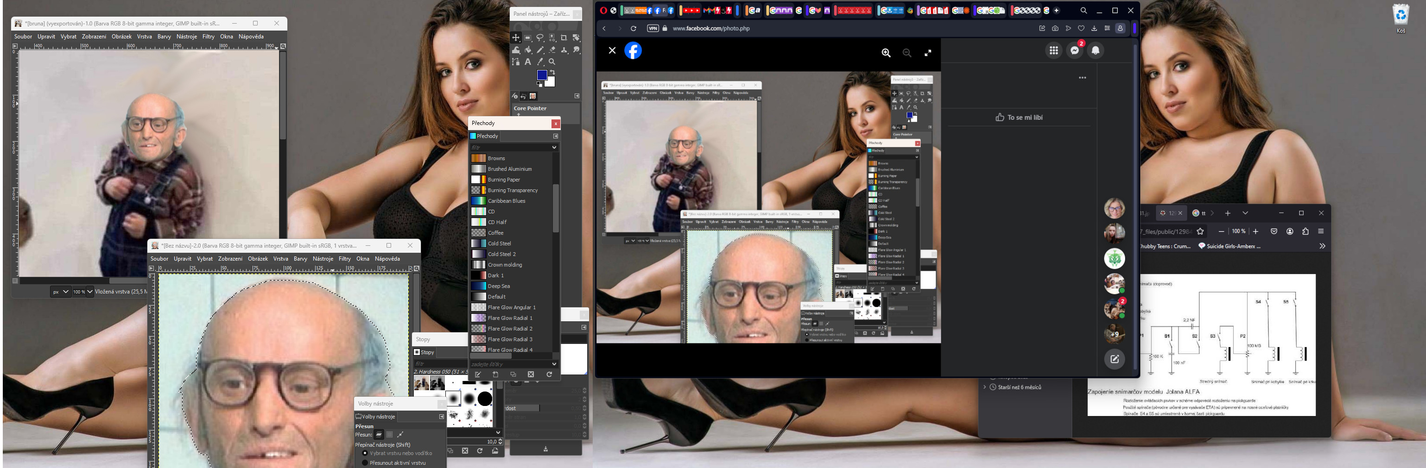The height and width of the screenshot is (468, 1426).
Task: Select the Paths tool
Action: point(516,62)
